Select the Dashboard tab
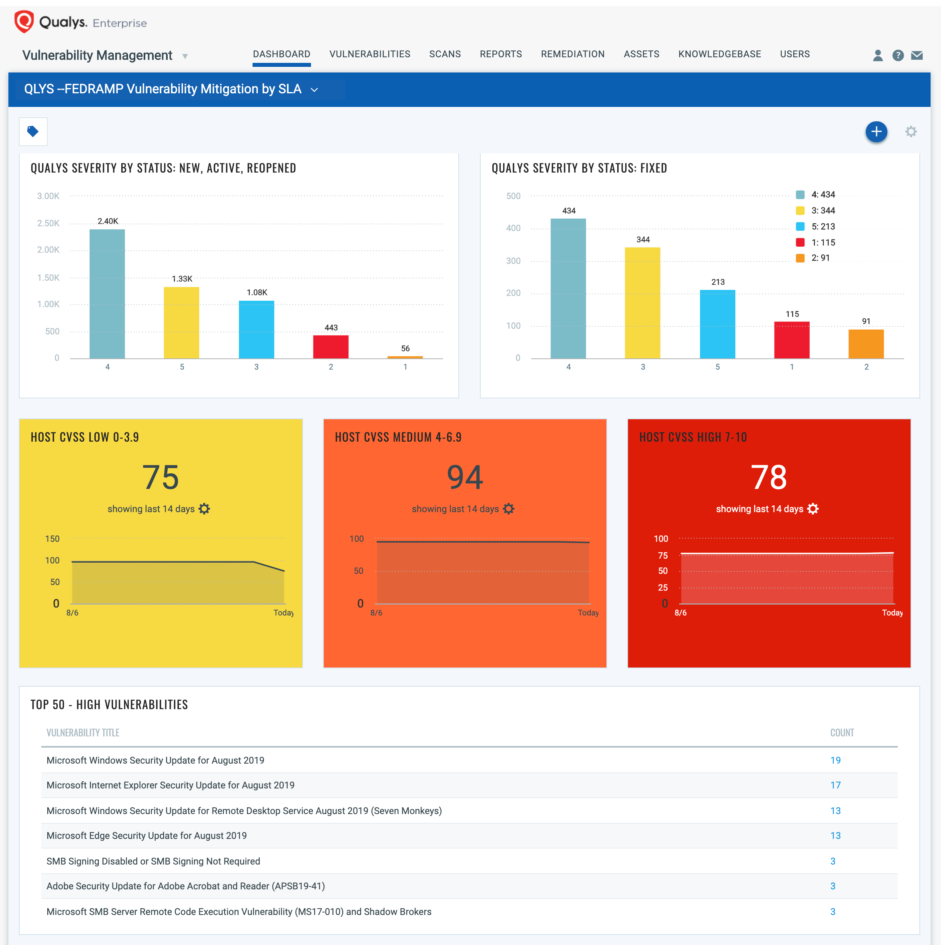 (x=281, y=54)
